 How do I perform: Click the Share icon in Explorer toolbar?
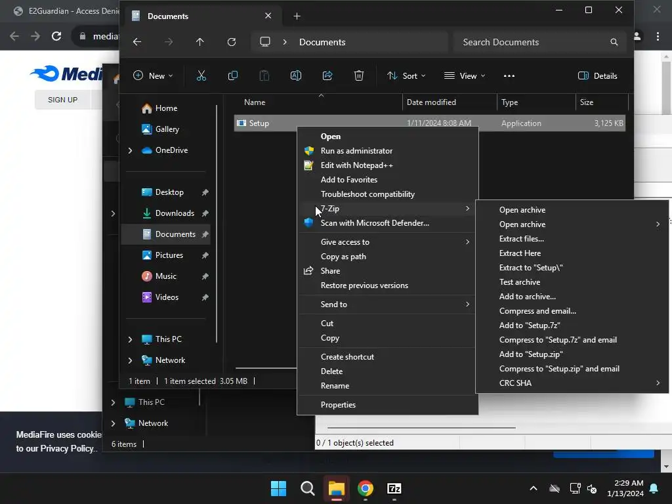327,76
